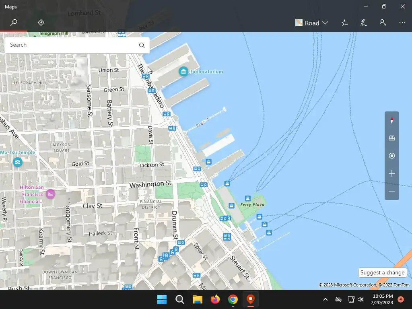Click the Ferry Plaza map label
Viewport: 412px width, 309px height.
[252, 205]
